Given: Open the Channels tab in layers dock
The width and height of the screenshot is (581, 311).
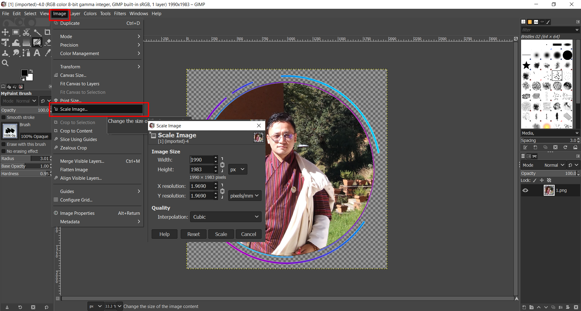Looking at the screenshot, I should (x=529, y=156).
